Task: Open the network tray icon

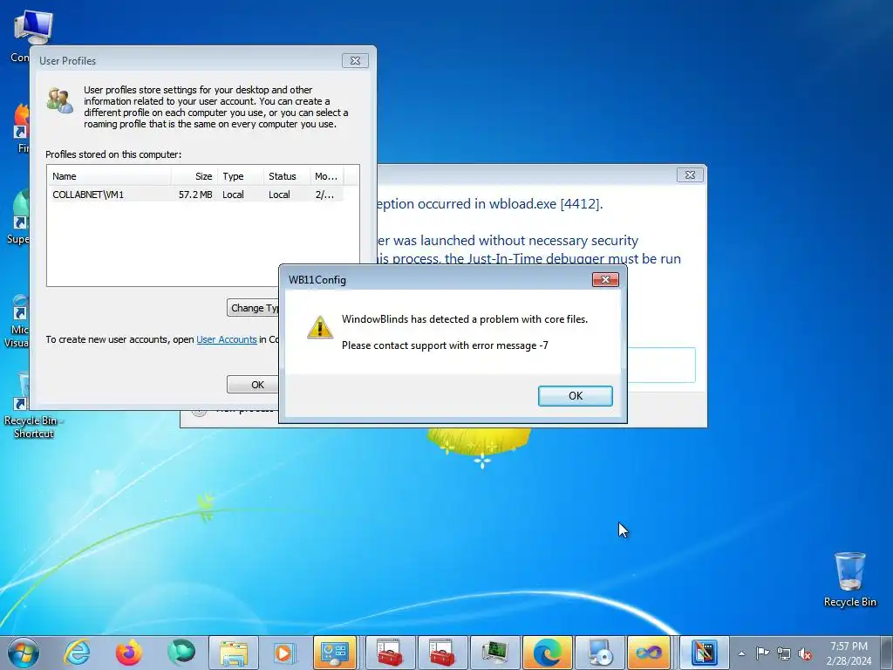Action: (x=784, y=653)
